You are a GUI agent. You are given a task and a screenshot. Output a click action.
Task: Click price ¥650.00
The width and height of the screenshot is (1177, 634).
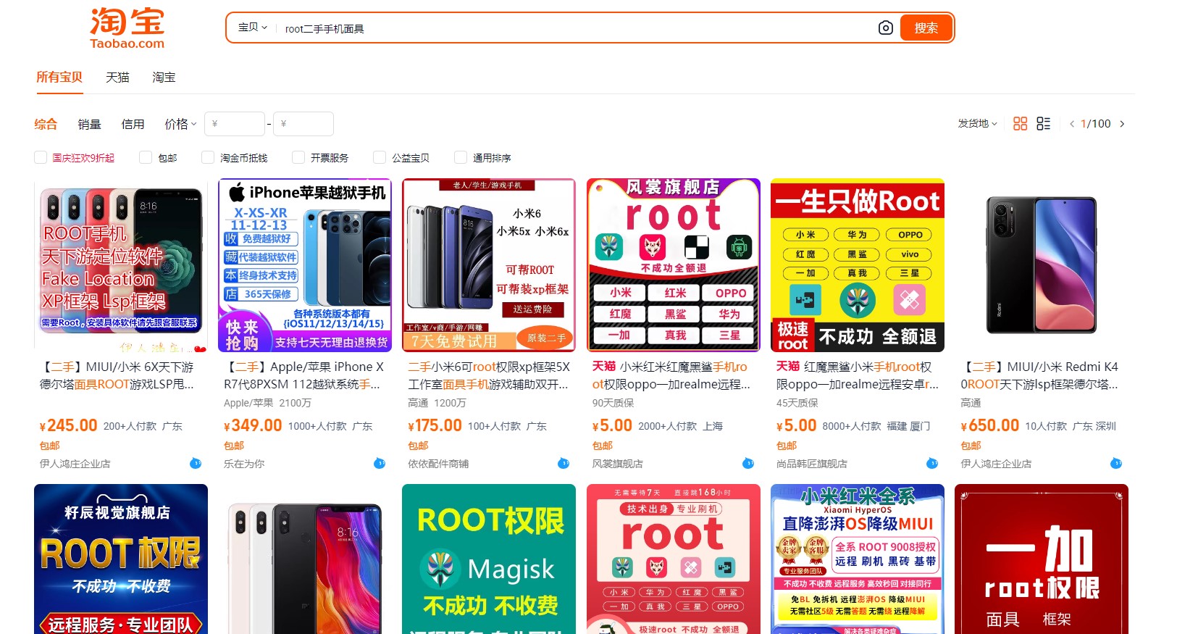989,425
